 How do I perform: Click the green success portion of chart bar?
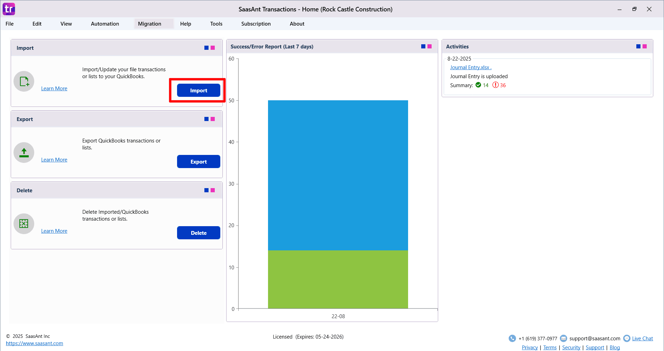[x=338, y=279]
